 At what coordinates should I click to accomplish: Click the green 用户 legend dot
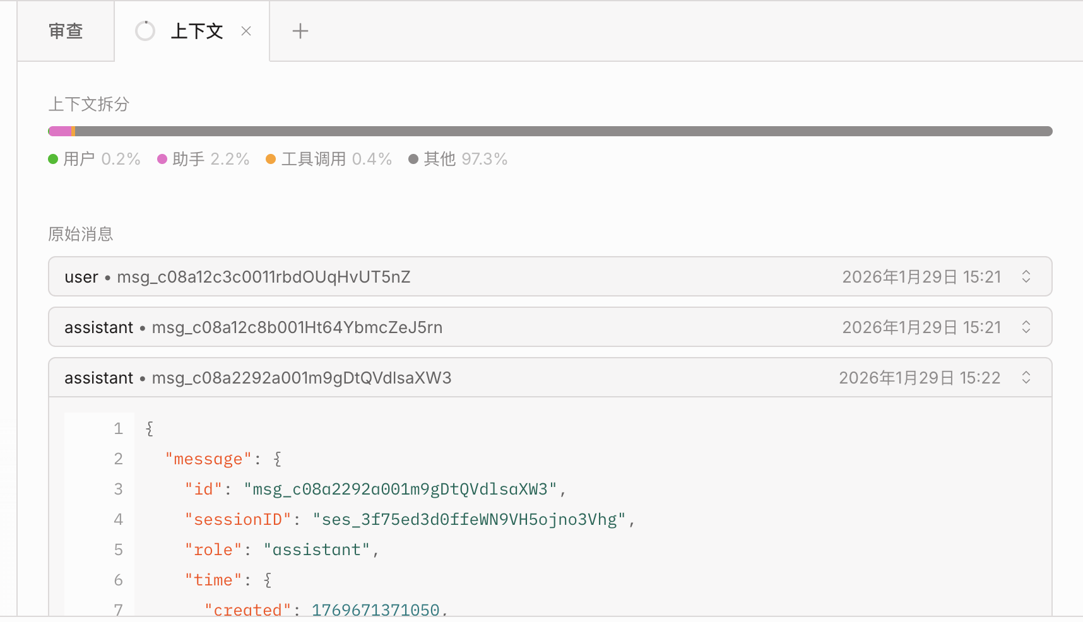coord(54,159)
